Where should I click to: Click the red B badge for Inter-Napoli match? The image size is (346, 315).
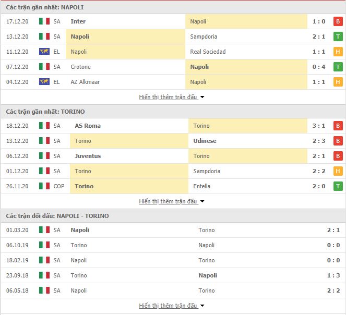[x=338, y=21]
